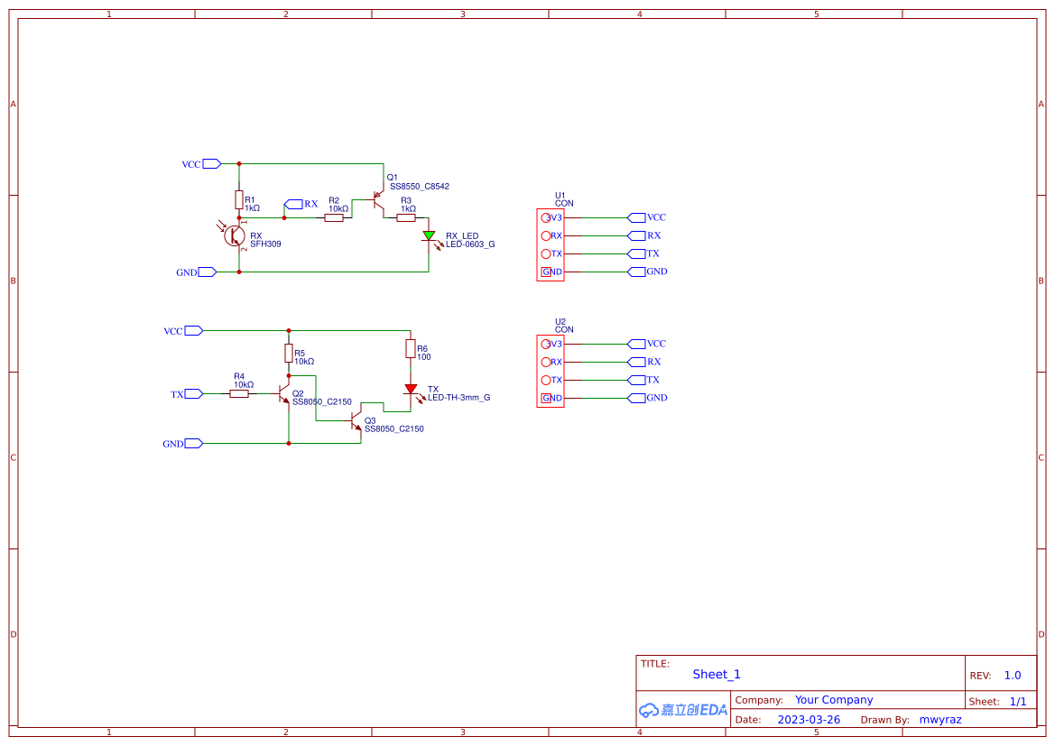The image size is (1055, 746).
Task: Select the Sheet_1 title text
Action: (x=717, y=674)
